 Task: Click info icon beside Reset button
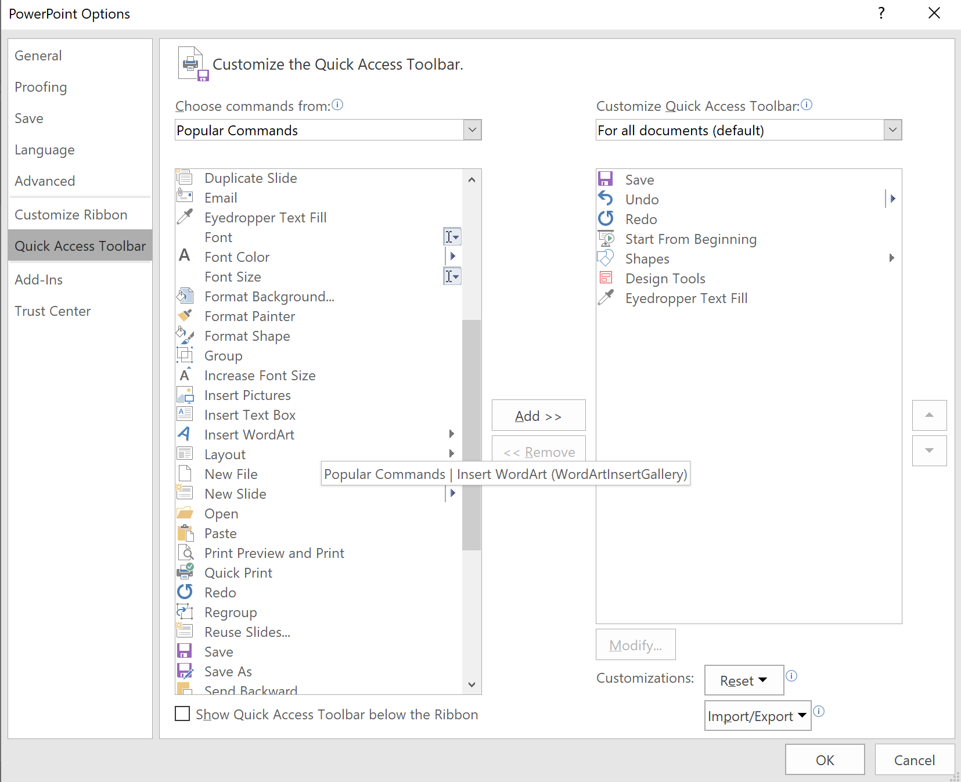tap(791, 676)
